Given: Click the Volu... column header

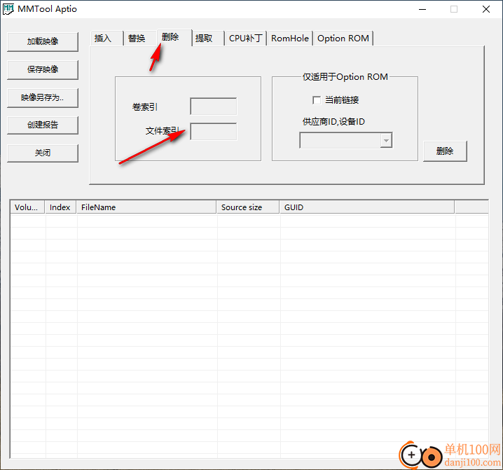Looking at the screenshot, I should click(27, 207).
